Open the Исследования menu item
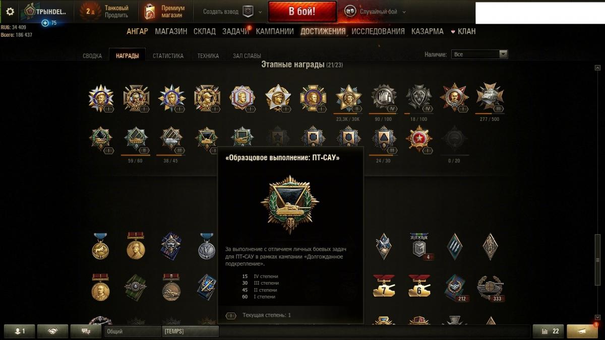This screenshot has width=605, height=340. click(x=378, y=31)
